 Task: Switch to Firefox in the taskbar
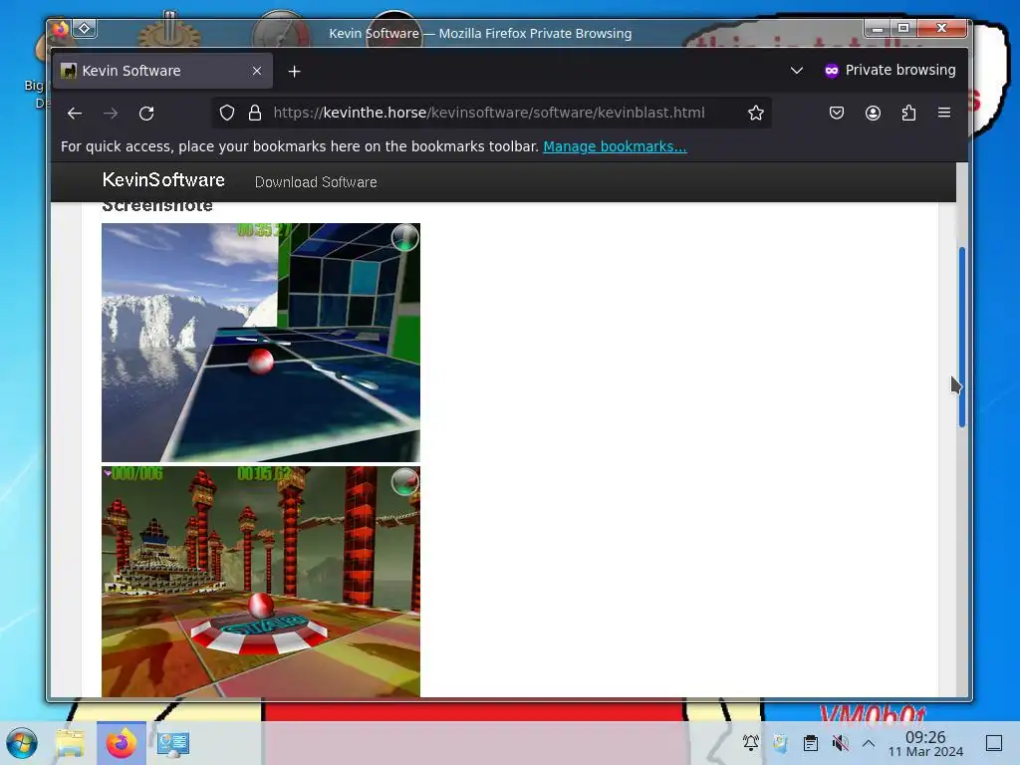tap(121, 743)
